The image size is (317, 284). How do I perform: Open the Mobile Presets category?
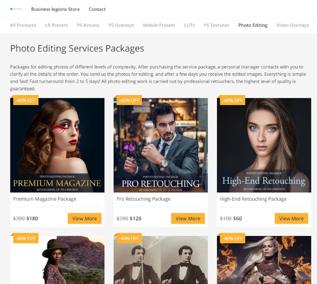(x=159, y=25)
